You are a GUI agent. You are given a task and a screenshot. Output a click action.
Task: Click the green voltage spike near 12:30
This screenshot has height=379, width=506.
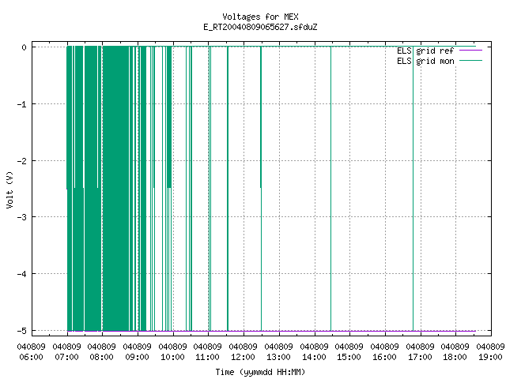261,189
